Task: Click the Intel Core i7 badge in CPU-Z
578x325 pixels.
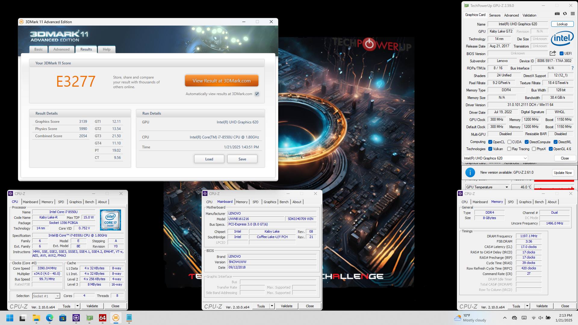Action: pos(110,220)
